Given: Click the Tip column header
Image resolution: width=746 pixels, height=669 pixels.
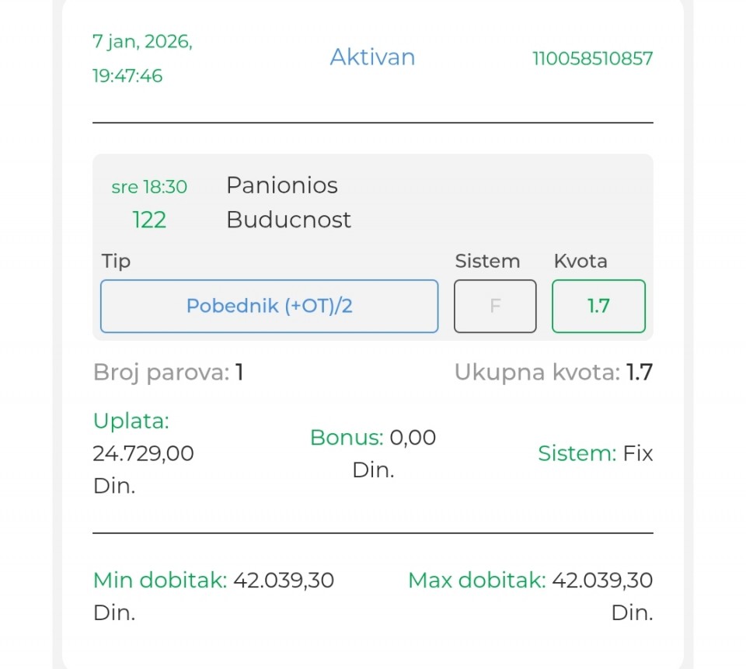Looking at the screenshot, I should (x=116, y=262).
